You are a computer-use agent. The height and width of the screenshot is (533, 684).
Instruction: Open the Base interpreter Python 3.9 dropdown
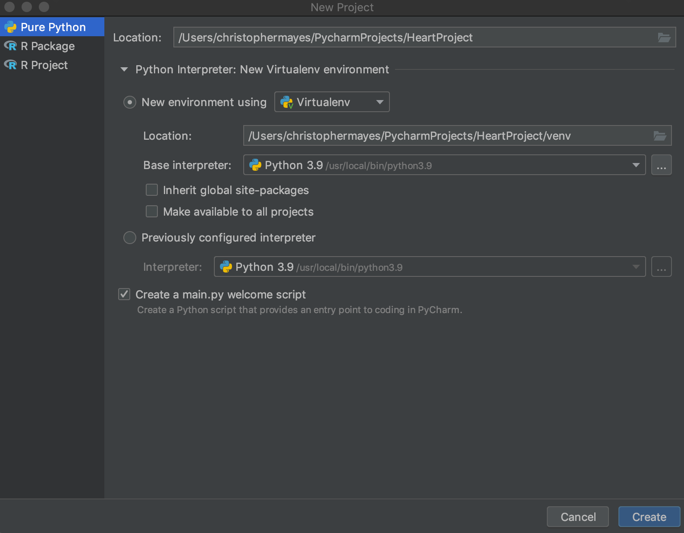[635, 165]
